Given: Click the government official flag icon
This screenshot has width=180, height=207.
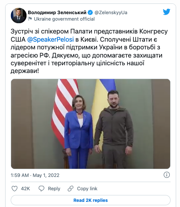Looking at the screenshot, I should click(30, 19).
